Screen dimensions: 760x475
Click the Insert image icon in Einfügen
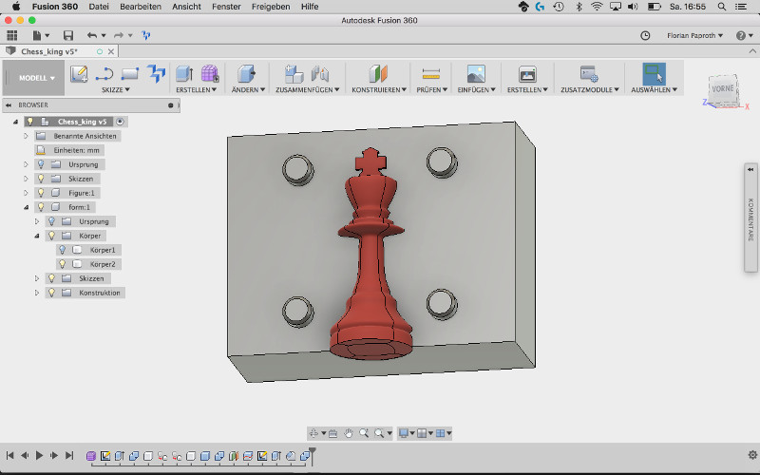coord(476,74)
